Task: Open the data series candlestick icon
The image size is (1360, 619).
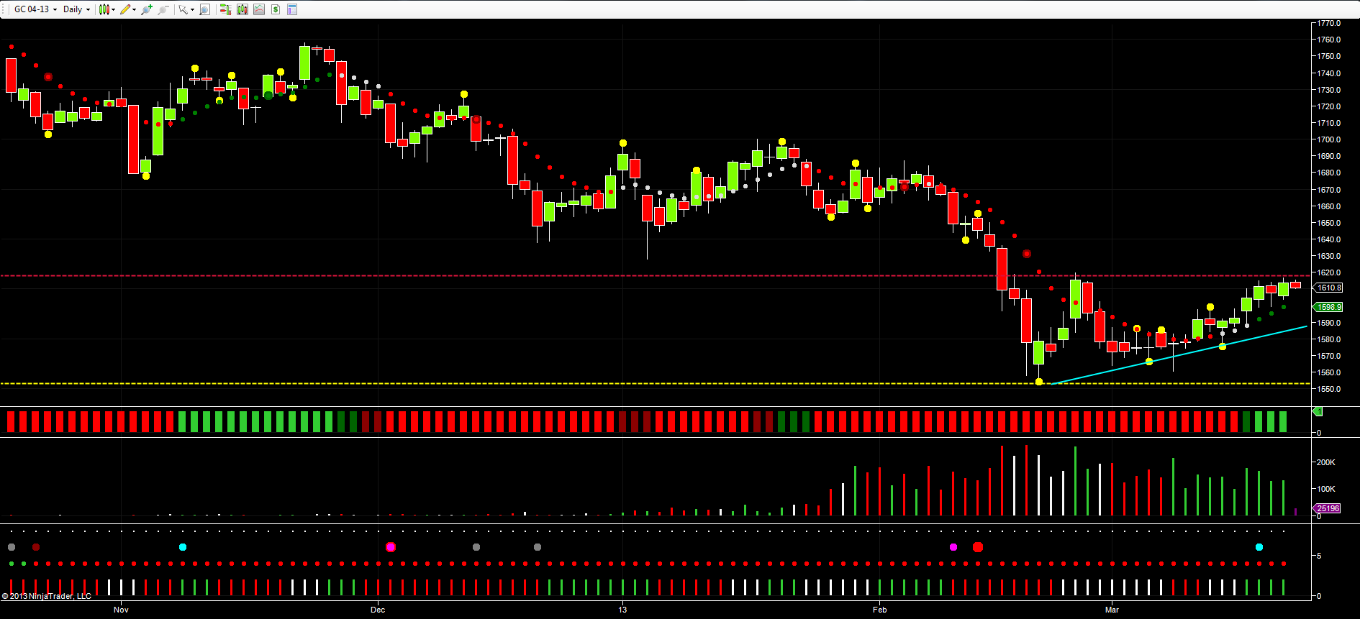Action: click(x=242, y=9)
